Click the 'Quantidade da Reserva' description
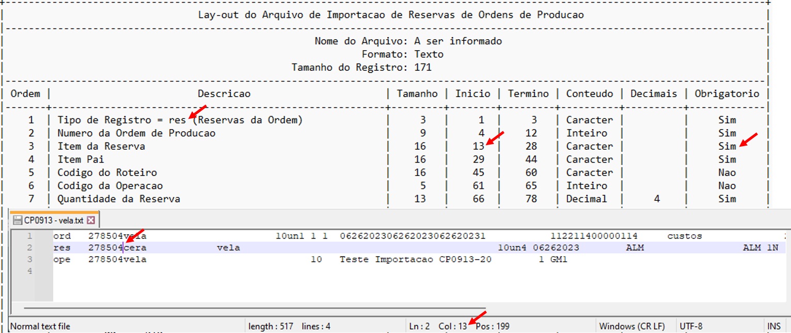 pyautogui.click(x=119, y=199)
